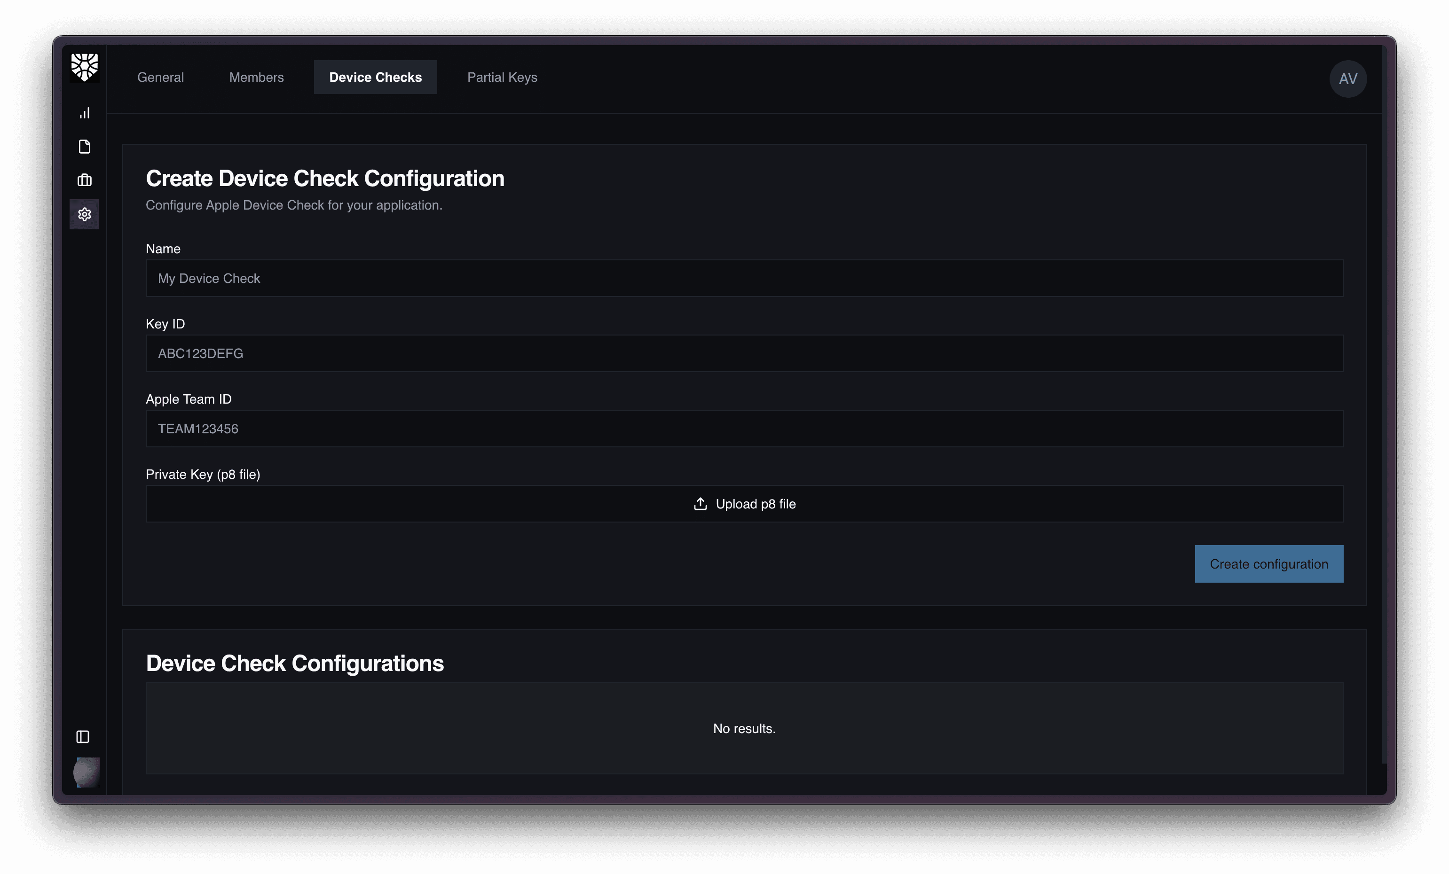Select the Device Checks tab
The width and height of the screenshot is (1449, 874).
[375, 77]
